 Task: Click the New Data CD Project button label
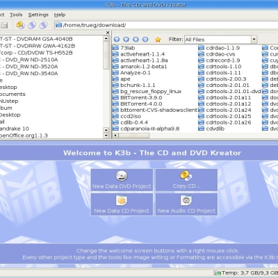click(x=122, y=211)
